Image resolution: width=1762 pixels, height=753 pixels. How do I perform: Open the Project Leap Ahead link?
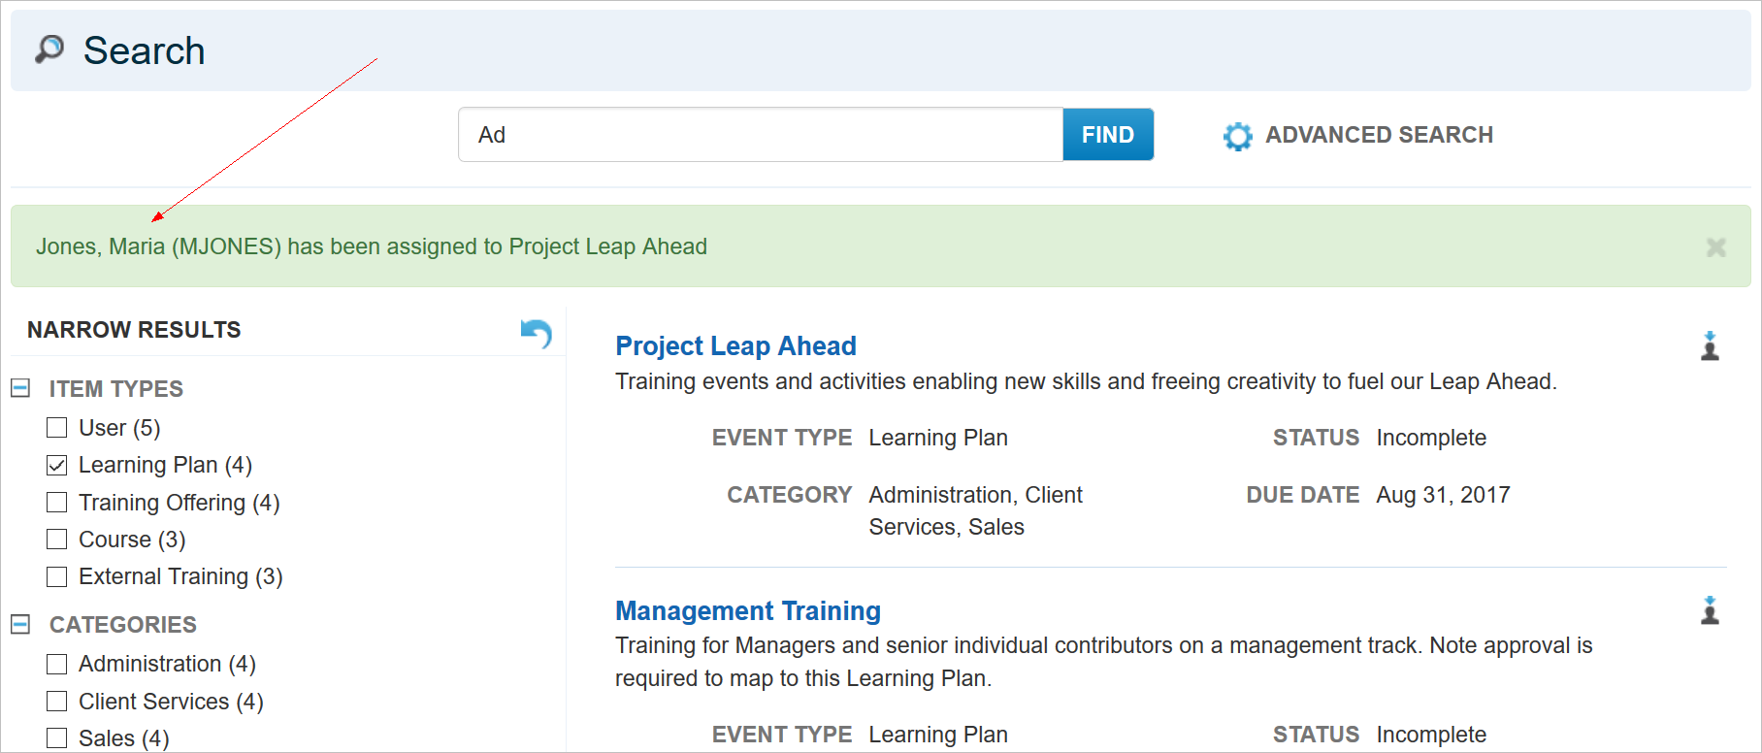coord(735,346)
